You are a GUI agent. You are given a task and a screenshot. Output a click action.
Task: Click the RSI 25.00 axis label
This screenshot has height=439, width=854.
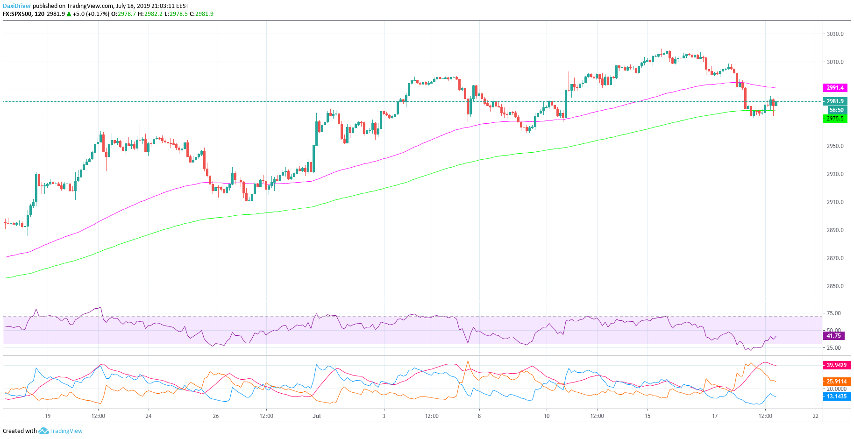(x=834, y=348)
